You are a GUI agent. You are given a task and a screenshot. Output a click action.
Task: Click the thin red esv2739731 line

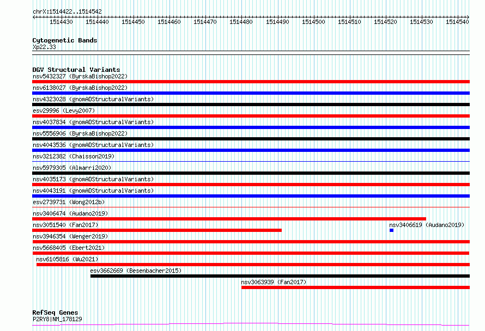tap(251, 207)
